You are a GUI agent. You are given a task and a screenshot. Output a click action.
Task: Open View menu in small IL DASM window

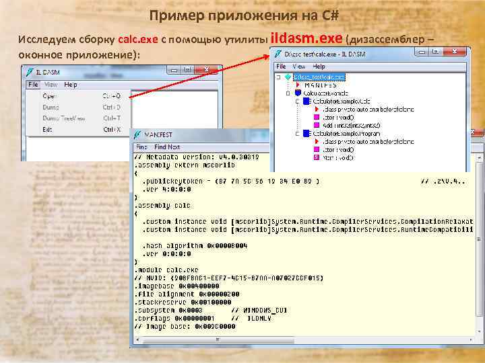click(x=51, y=84)
